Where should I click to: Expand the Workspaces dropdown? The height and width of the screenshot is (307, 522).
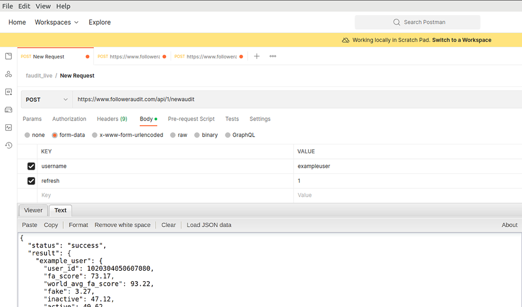(57, 22)
